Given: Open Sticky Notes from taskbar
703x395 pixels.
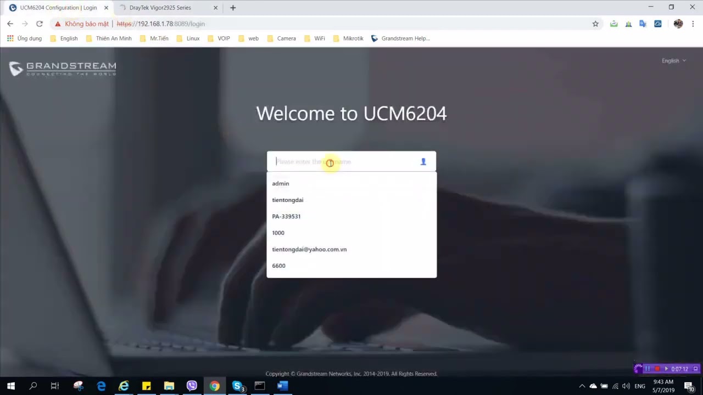Looking at the screenshot, I should tap(147, 386).
